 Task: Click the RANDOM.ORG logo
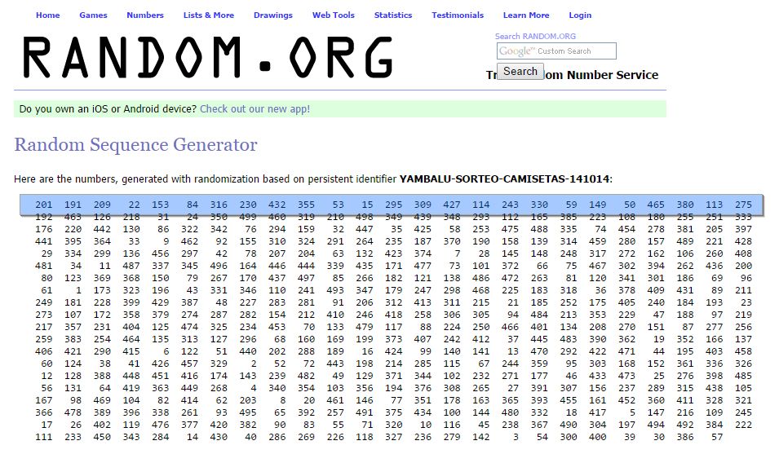[208, 58]
